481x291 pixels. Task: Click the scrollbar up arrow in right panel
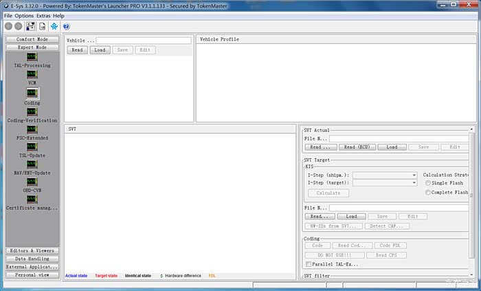click(x=471, y=129)
